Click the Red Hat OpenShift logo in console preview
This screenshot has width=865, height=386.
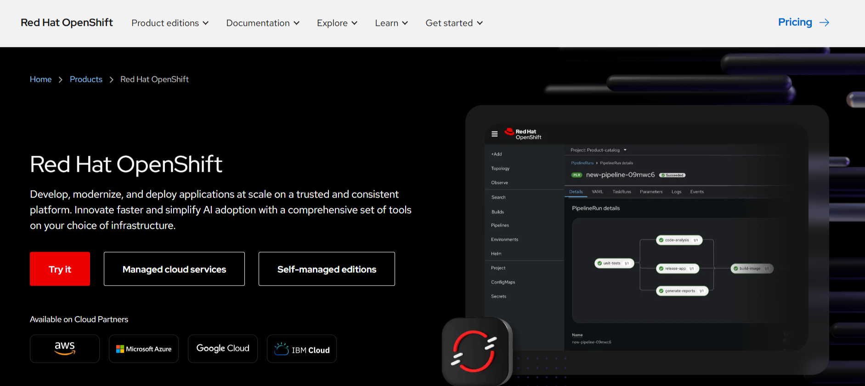click(523, 134)
